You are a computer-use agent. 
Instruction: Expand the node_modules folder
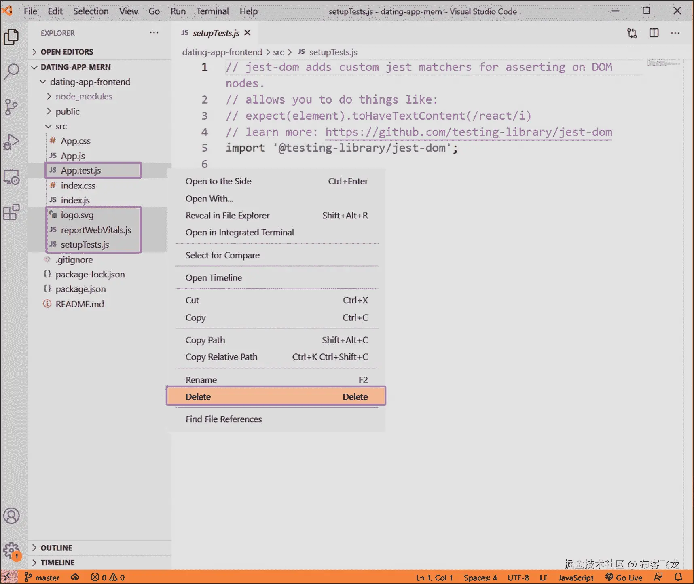tap(100, 96)
